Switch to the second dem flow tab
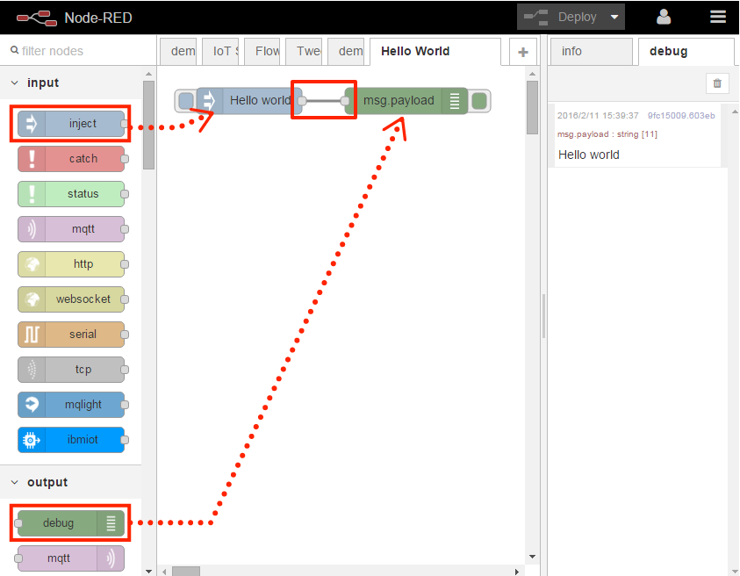The width and height of the screenshot is (740, 576). pos(346,51)
